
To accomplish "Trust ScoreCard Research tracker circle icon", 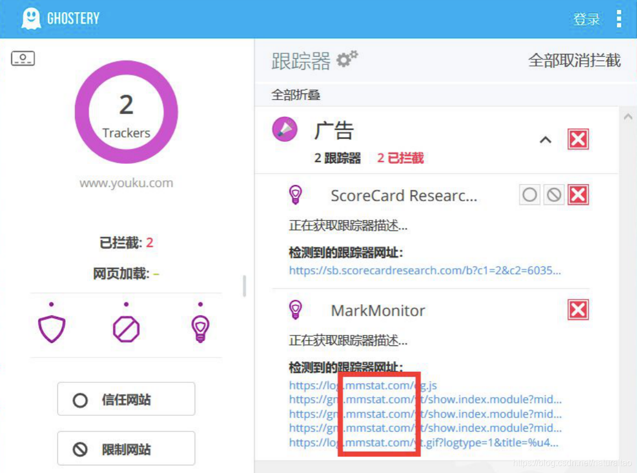I will 530,195.
